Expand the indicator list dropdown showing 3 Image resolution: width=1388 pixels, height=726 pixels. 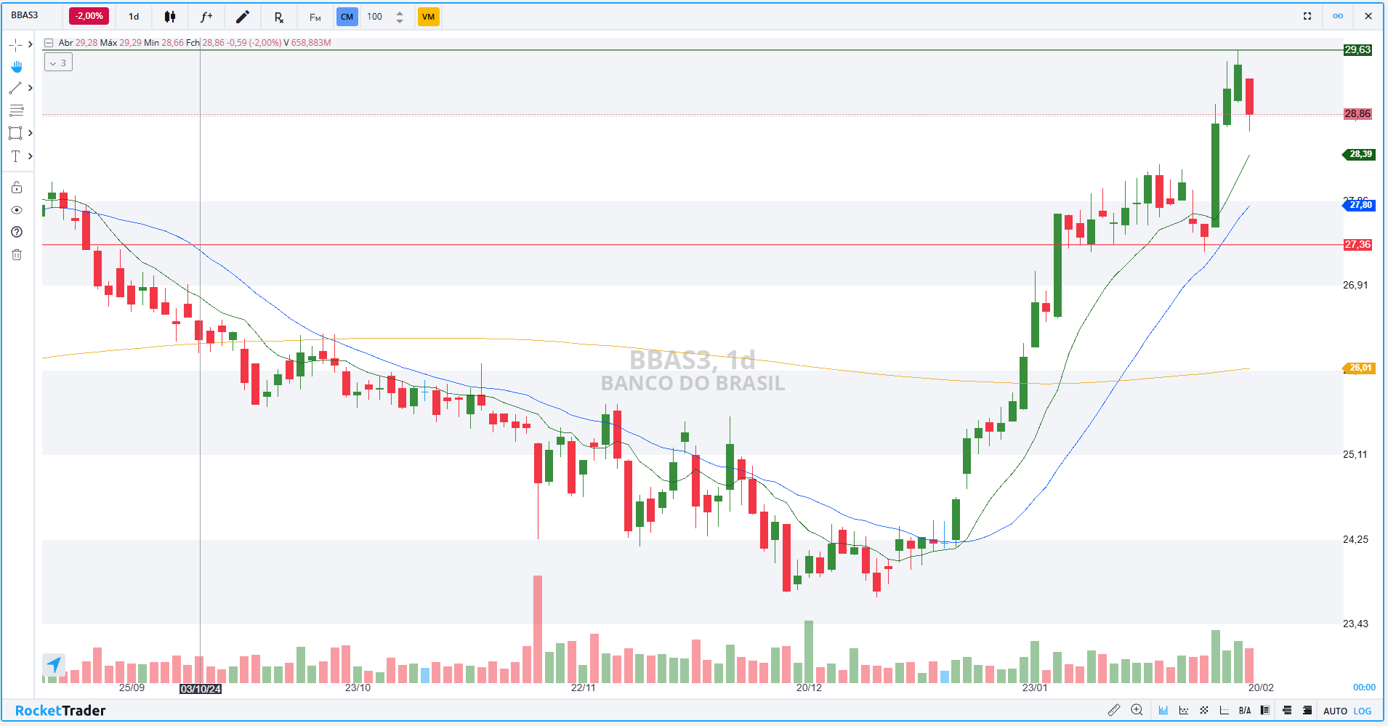58,62
